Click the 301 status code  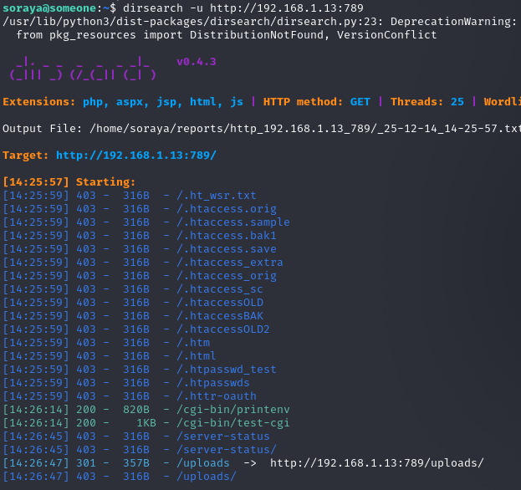coord(86,463)
